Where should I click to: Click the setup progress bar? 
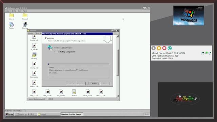pos(79,64)
